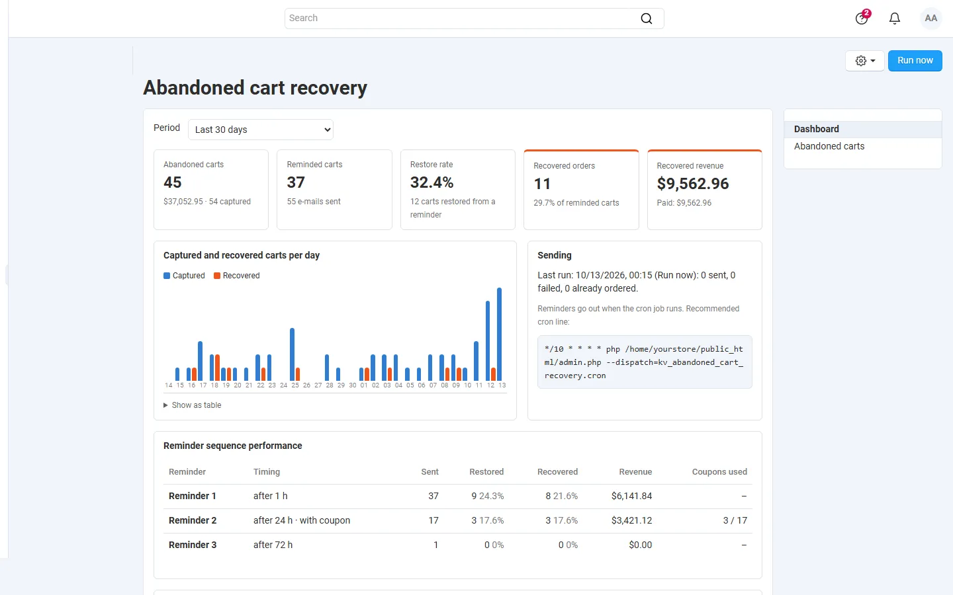Click the cron command code block

point(645,362)
